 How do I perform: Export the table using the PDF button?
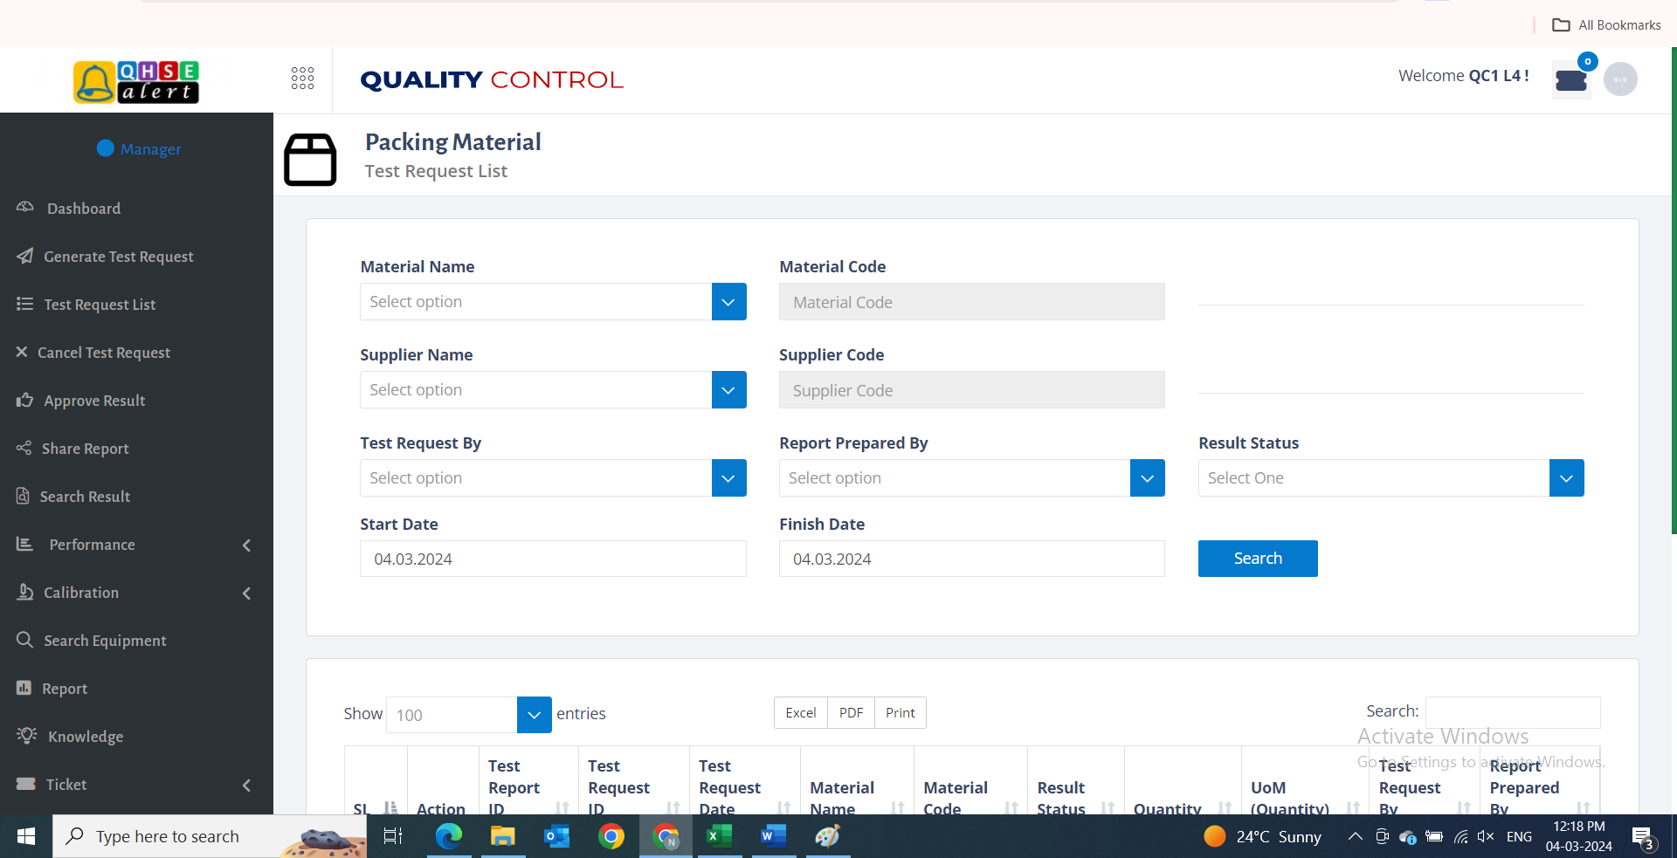[x=850, y=712]
